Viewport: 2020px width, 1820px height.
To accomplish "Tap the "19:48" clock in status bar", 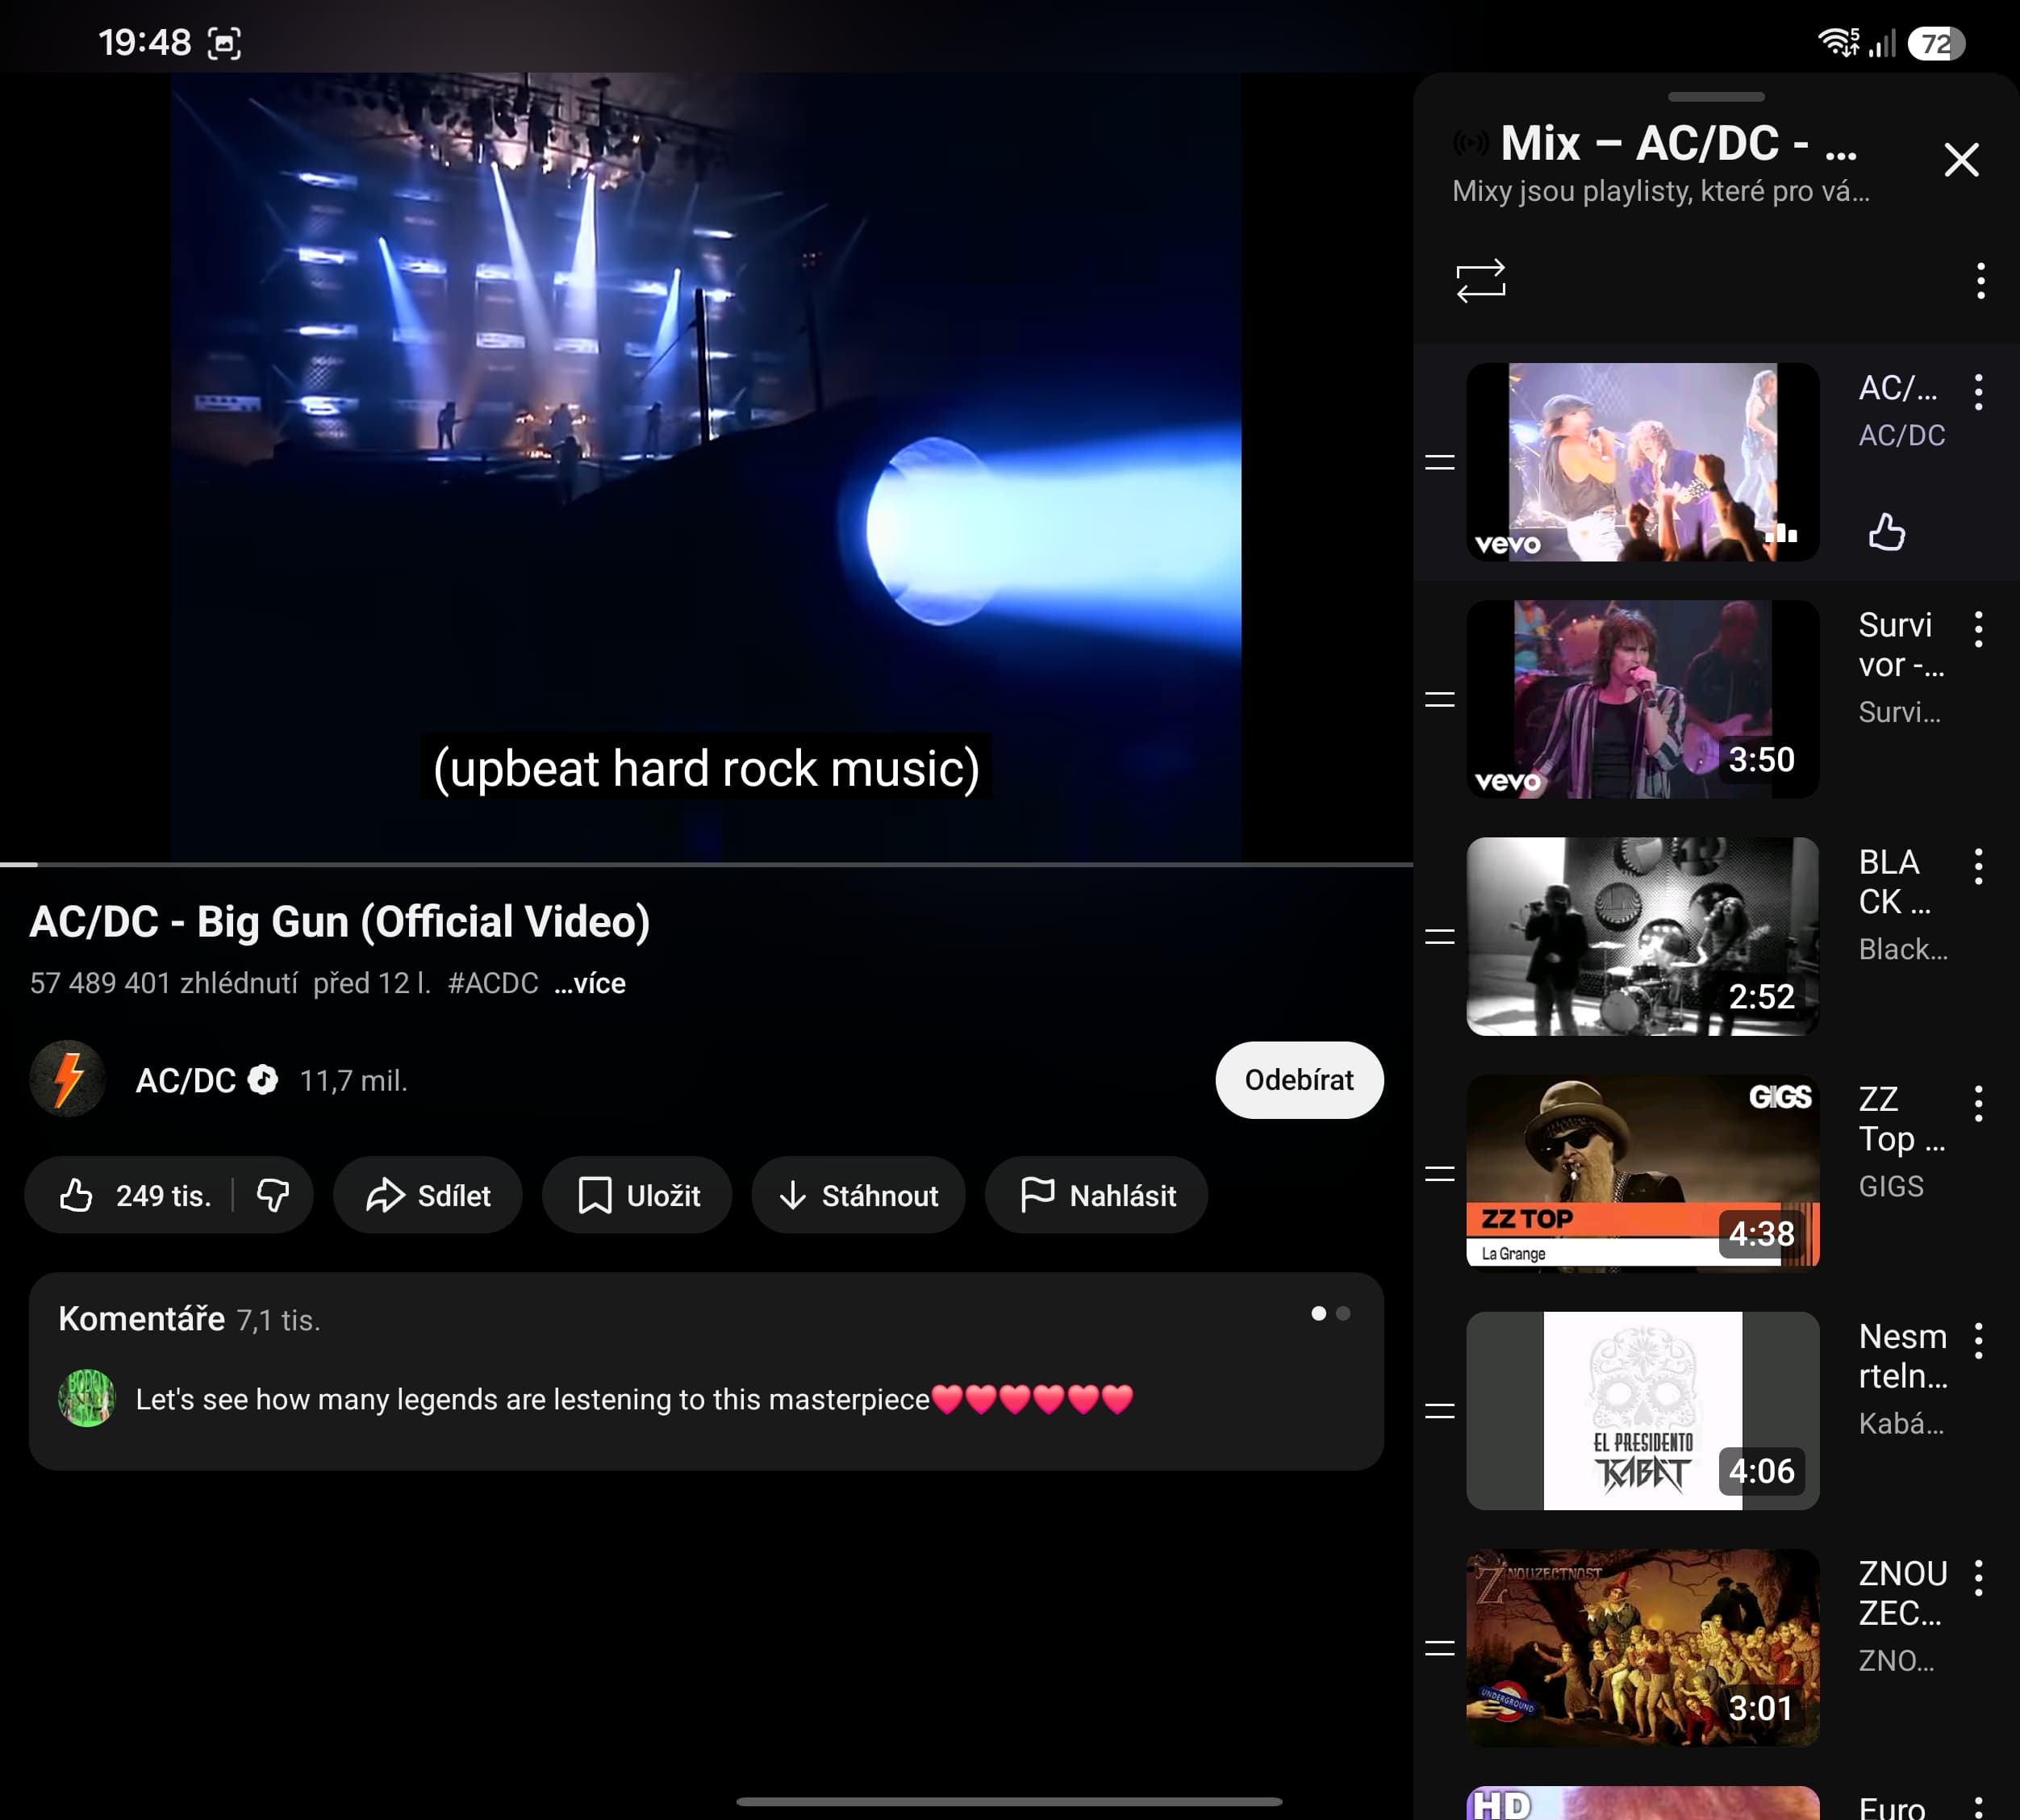I will [x=145, y=43].
